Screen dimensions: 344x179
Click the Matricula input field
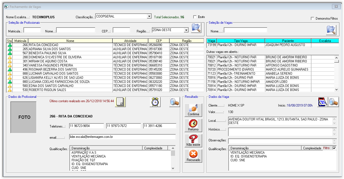(x=32, y=30)
